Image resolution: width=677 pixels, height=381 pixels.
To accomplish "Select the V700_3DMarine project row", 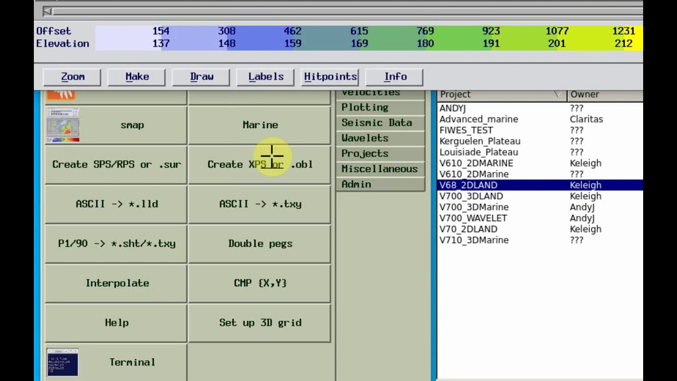I will (x=541, y=207).
